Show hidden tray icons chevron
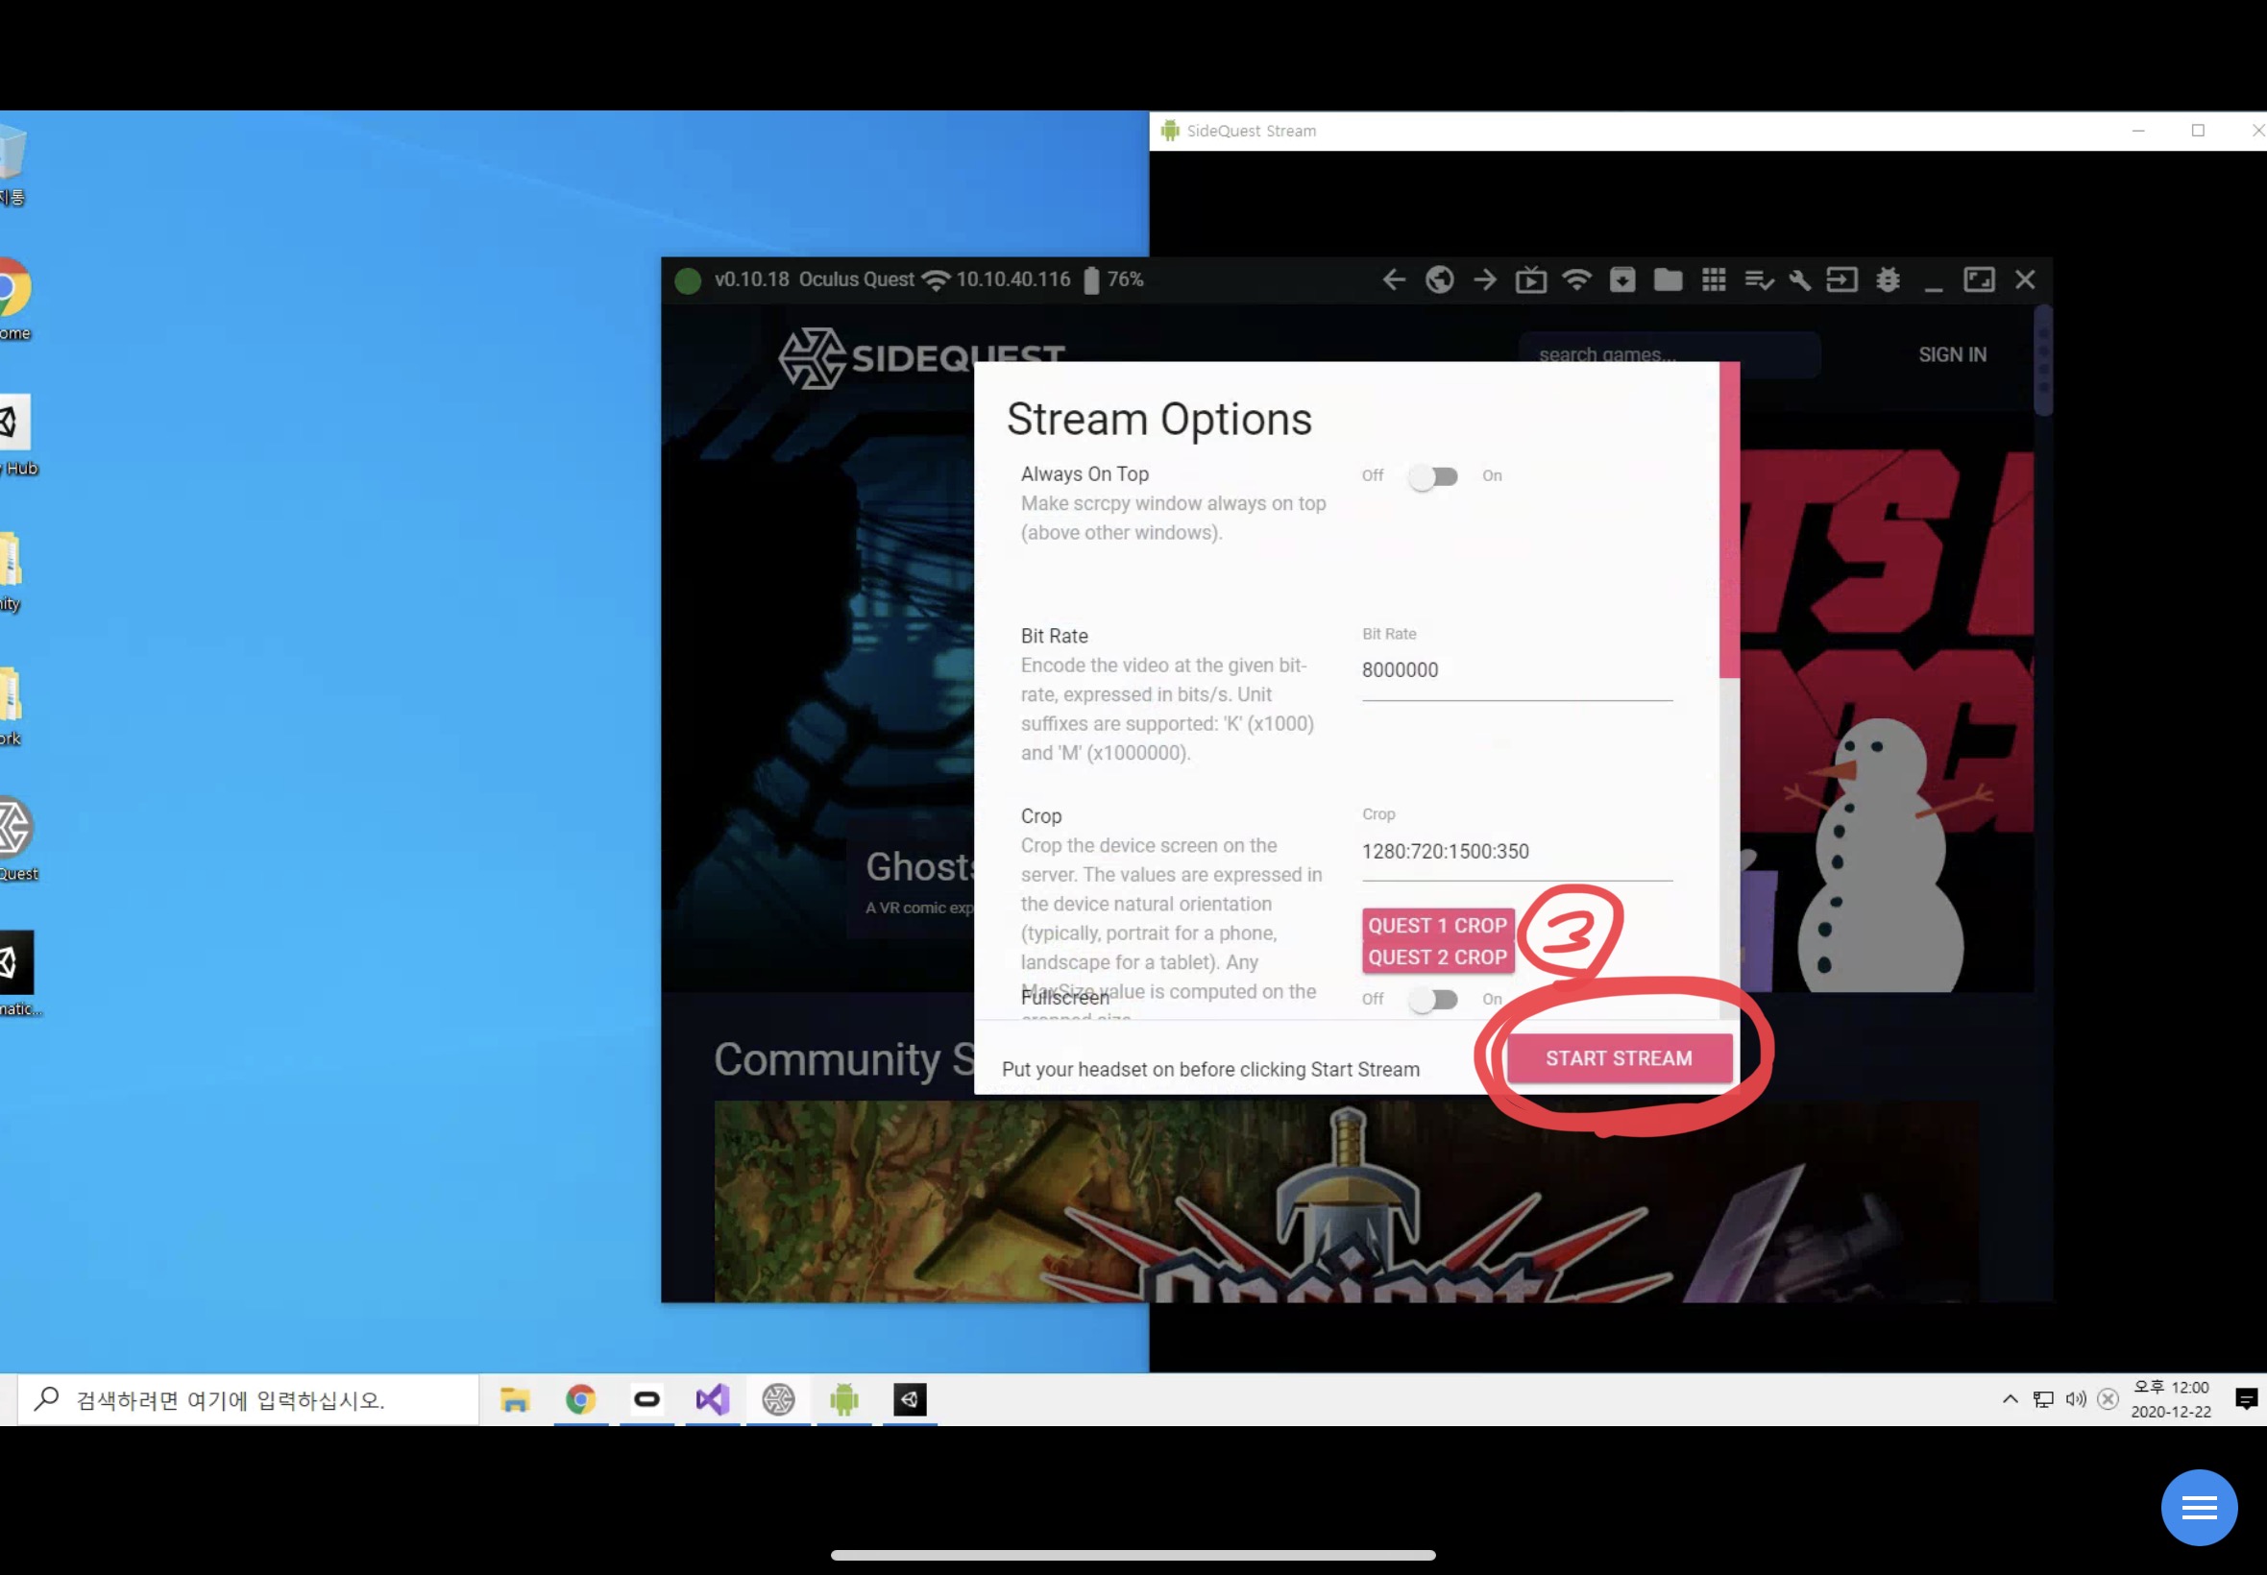This screenshot has width=2267, height=1575. [2011, 1399]
